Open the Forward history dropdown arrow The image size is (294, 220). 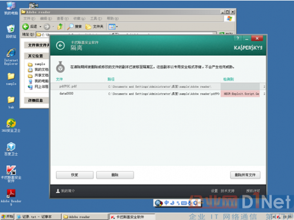[53, 26]
